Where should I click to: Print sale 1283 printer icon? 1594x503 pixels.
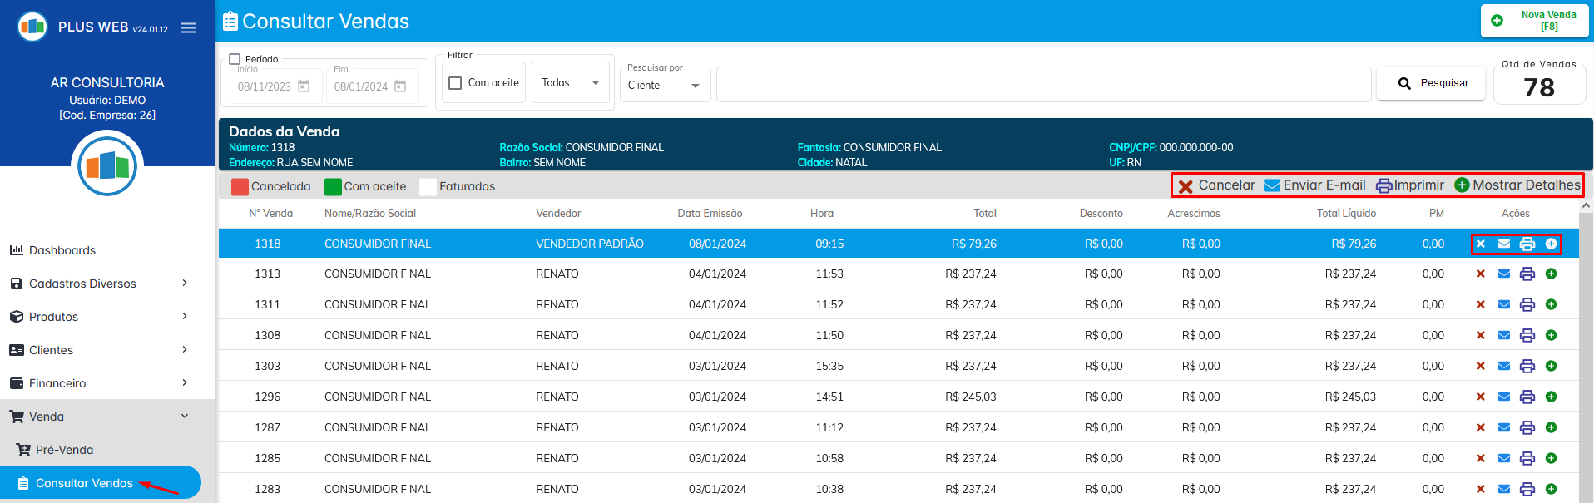click(1527, 489)
